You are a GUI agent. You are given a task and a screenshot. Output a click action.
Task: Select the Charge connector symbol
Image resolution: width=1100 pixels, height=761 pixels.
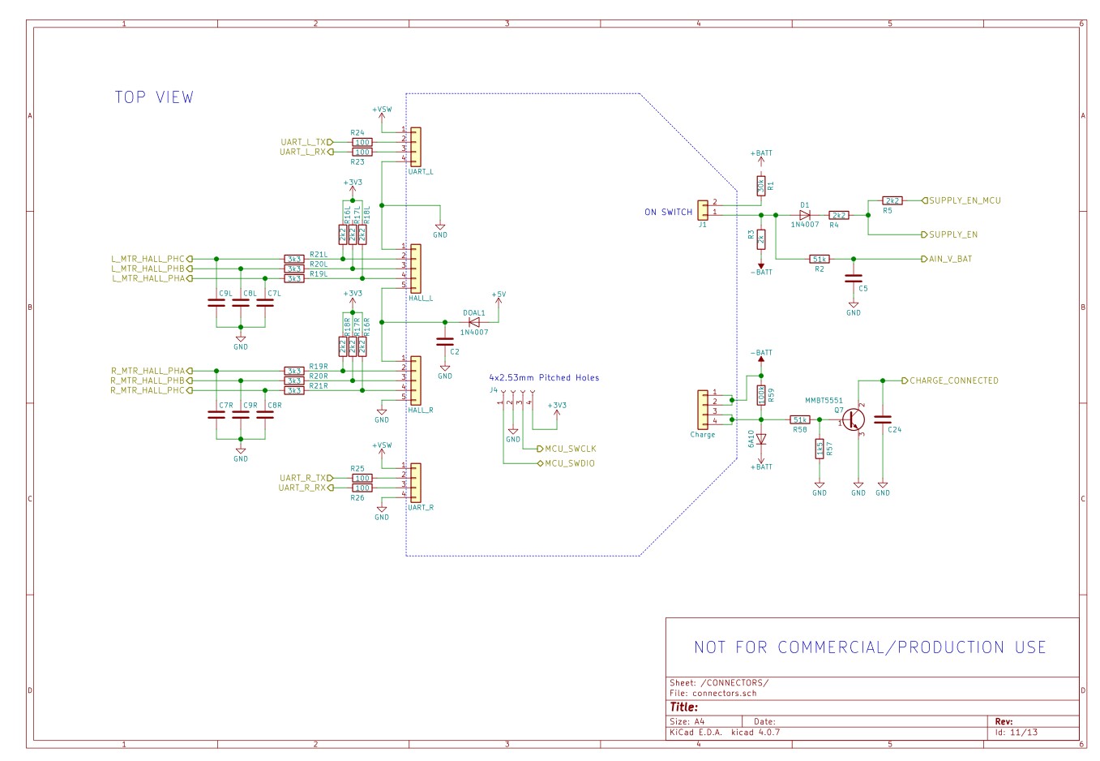coord(703,410)
